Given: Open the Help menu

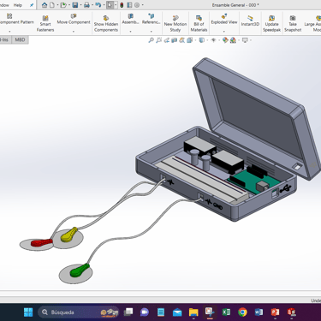Looking at the screenshot, I should point(18,5).
